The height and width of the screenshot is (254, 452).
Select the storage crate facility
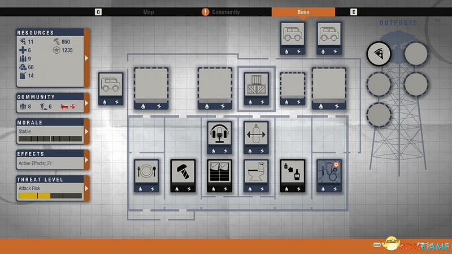pos(256,87)
